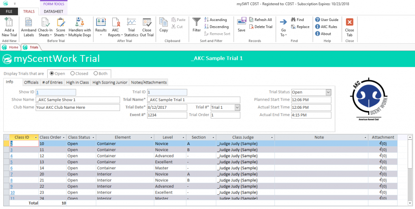Open Class ID 5 link
The height and width of the screenshot is (209, 415).
[x=11, y=162]
